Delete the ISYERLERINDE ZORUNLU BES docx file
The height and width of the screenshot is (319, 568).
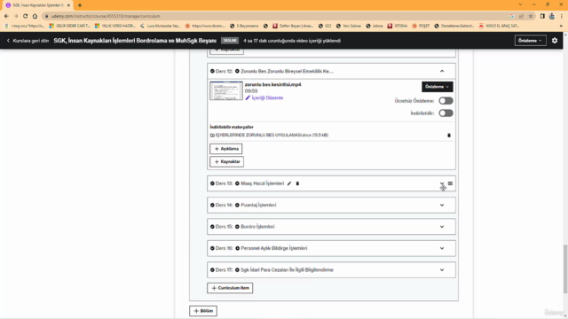[x=449, y=135]
